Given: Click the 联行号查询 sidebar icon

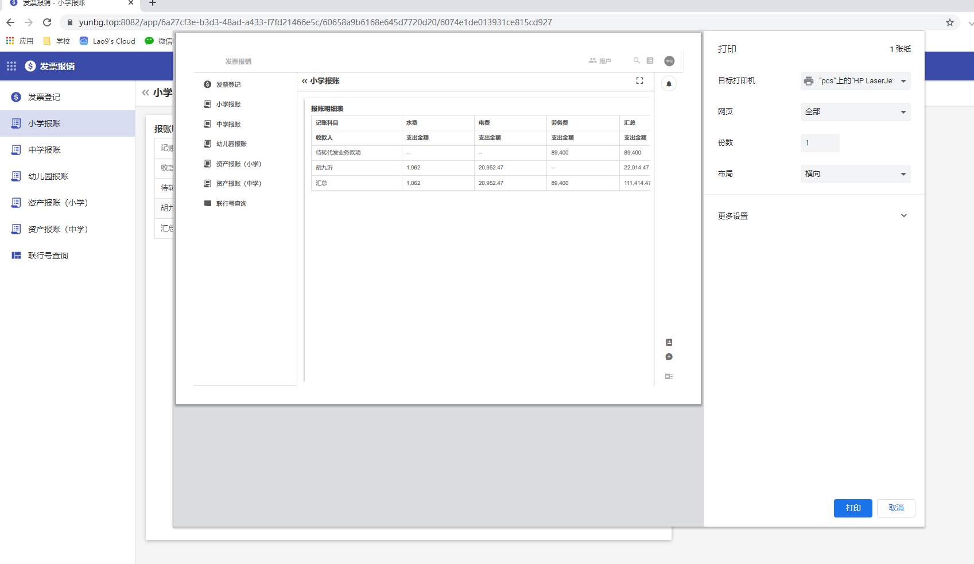Looking at the screenshot, I should coord(16,256).
